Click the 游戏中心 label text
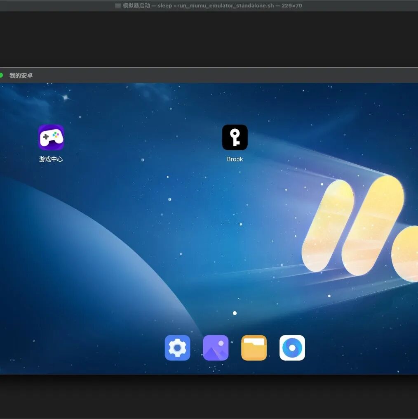Image resolution: width=418 pixels, height=419 pixels. click(51, 159)
